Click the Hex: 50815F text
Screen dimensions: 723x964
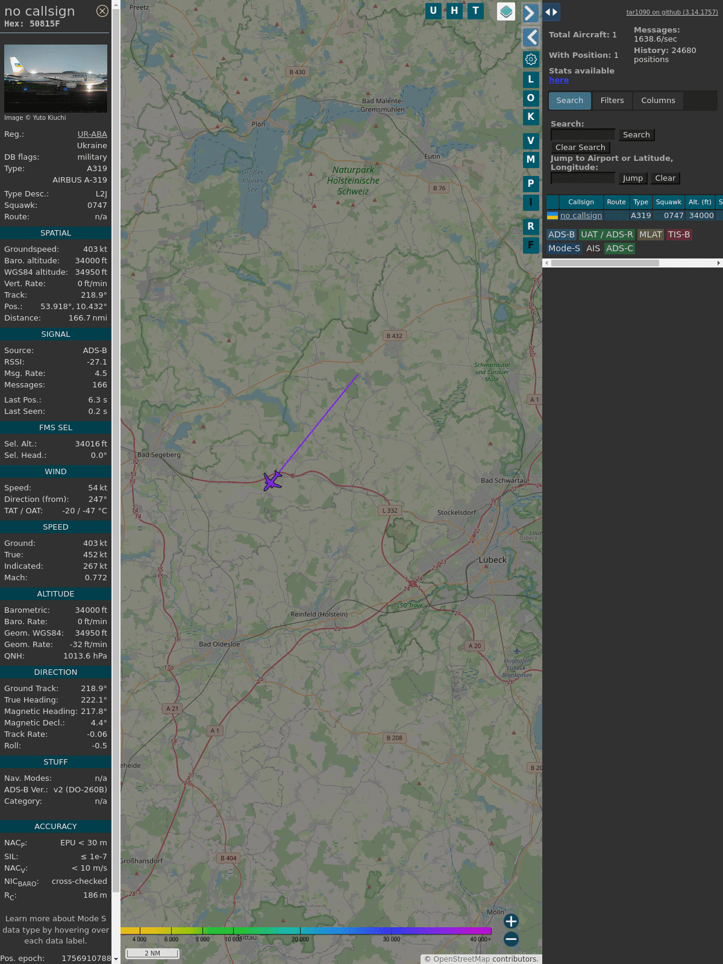32,24
